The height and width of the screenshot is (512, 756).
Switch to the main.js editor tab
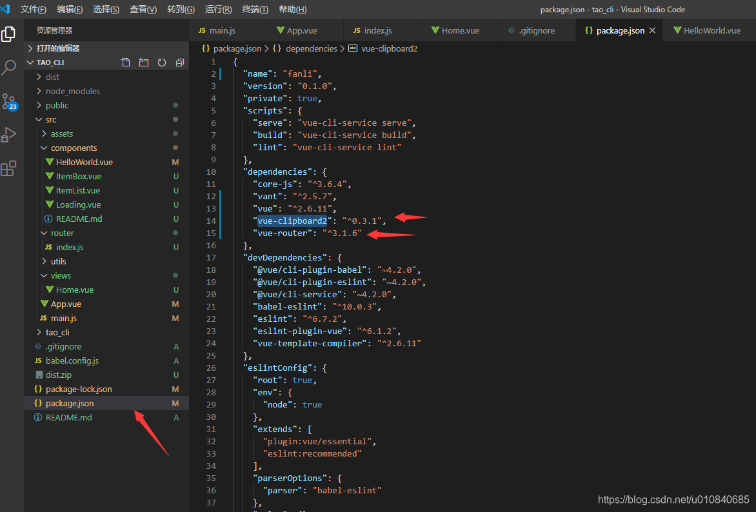coord(228,30)
